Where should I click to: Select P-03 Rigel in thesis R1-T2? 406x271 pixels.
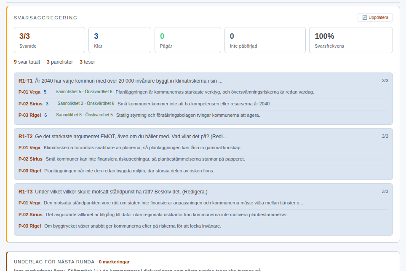tap(29, 171)
